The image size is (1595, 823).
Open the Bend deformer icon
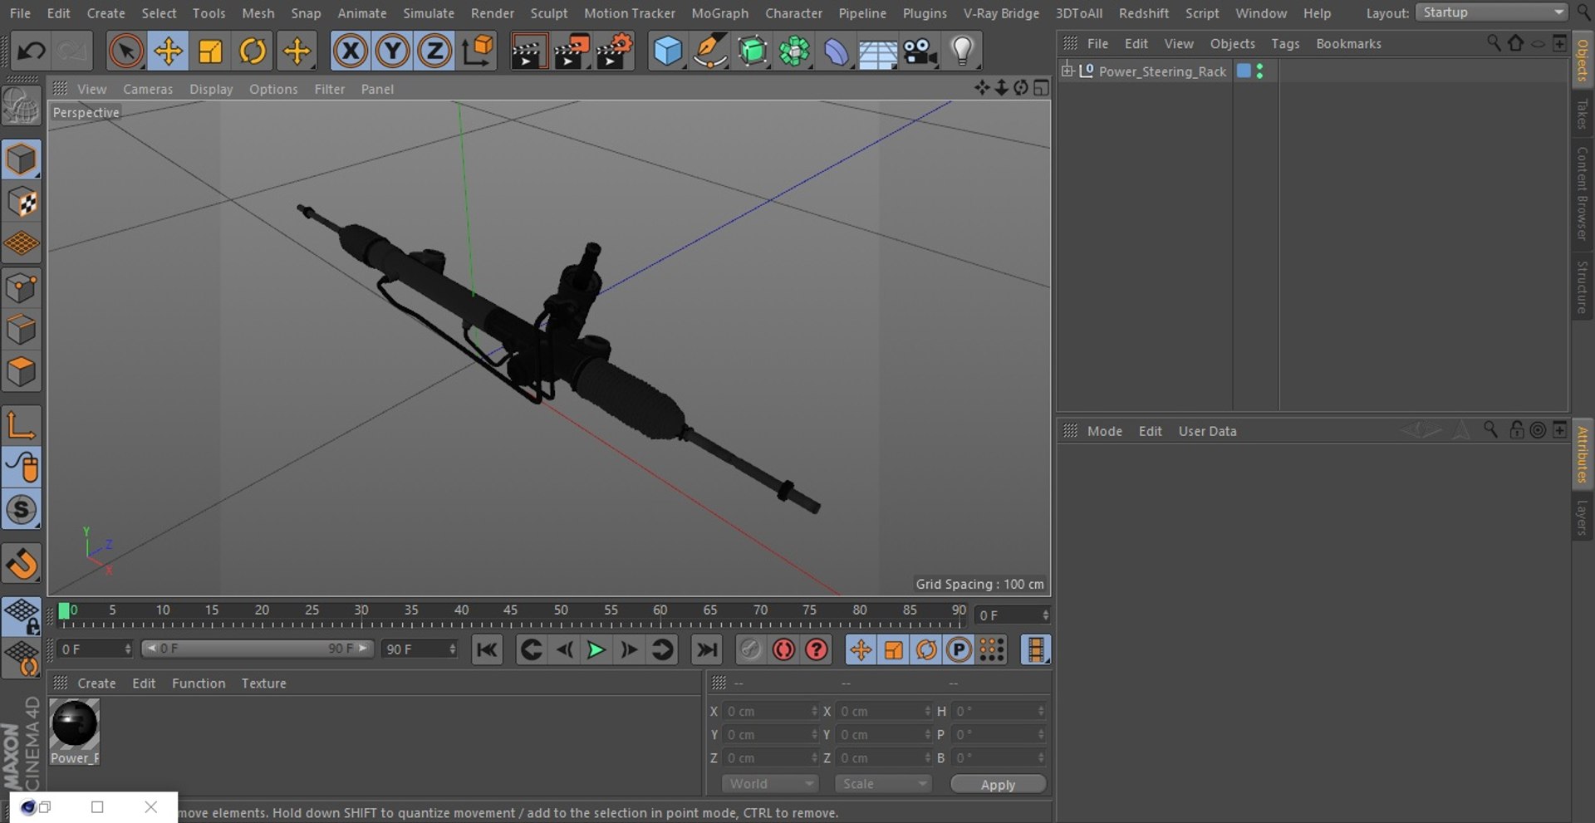(836, 51)
